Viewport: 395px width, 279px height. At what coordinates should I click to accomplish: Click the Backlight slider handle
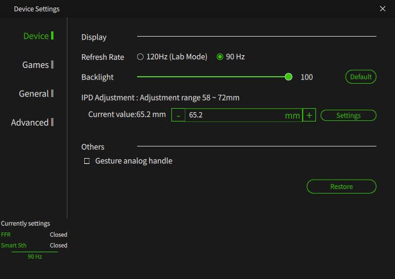tap(289, 77)
